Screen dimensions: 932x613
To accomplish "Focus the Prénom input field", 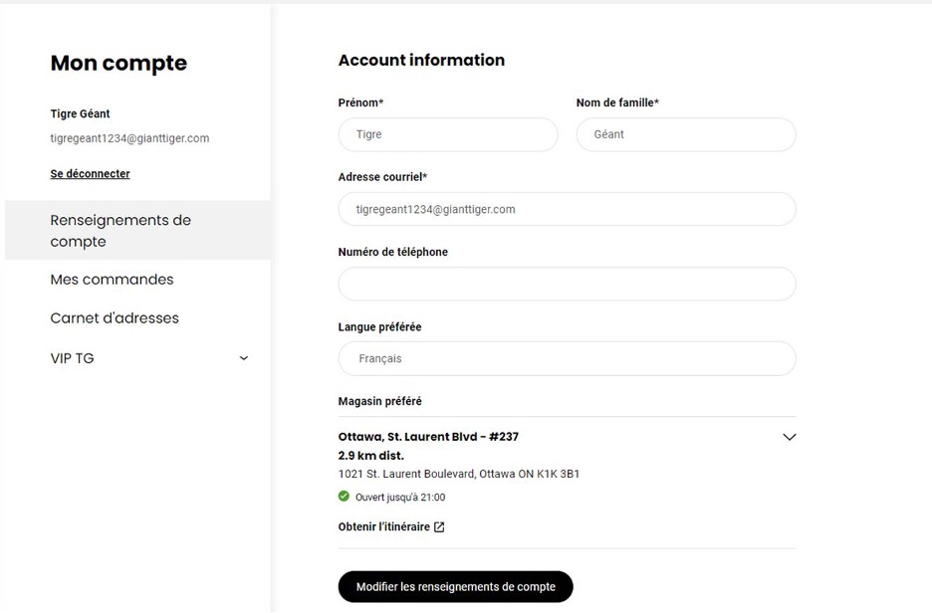I will [448, 134].
